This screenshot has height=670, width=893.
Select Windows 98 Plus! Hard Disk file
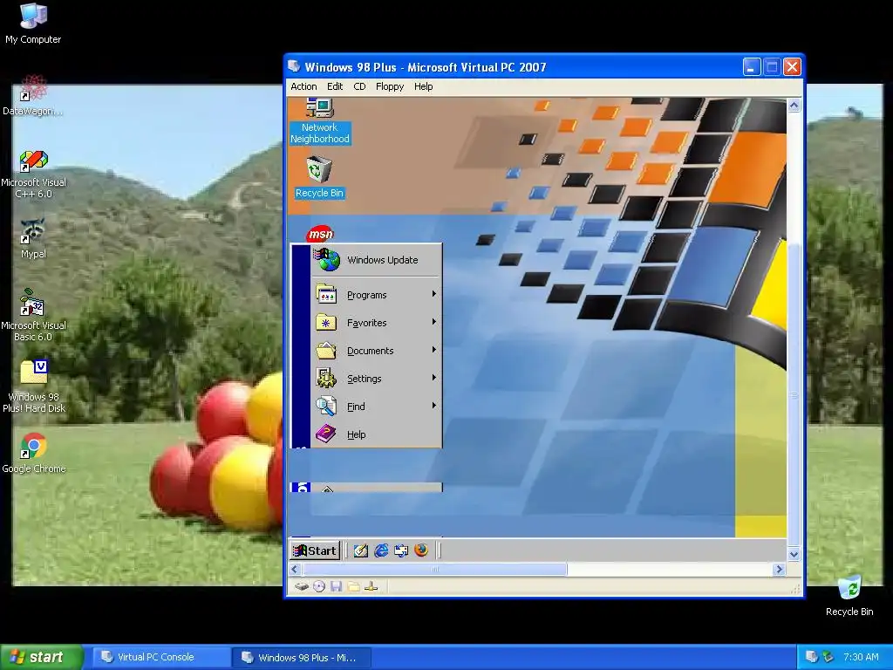pos(34,386)
